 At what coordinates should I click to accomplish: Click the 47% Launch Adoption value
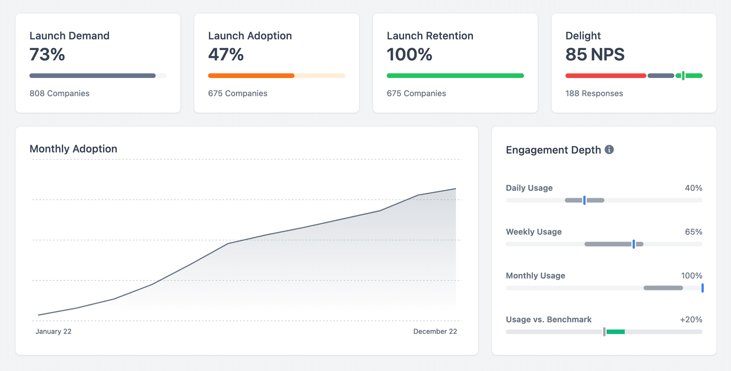(226, 55)
